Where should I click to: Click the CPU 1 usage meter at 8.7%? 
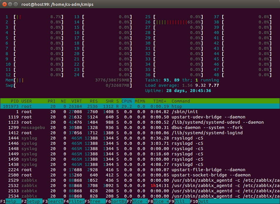[x=39, y=17]
